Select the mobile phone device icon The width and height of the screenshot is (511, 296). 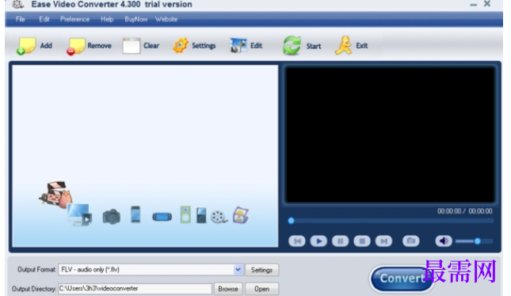coord(135,214)
